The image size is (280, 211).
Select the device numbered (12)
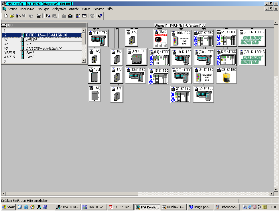pyautogui.click(x=137, y=57)
